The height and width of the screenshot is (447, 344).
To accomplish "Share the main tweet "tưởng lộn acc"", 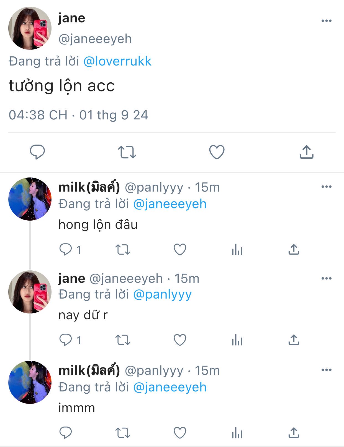I will coord(306,152).
